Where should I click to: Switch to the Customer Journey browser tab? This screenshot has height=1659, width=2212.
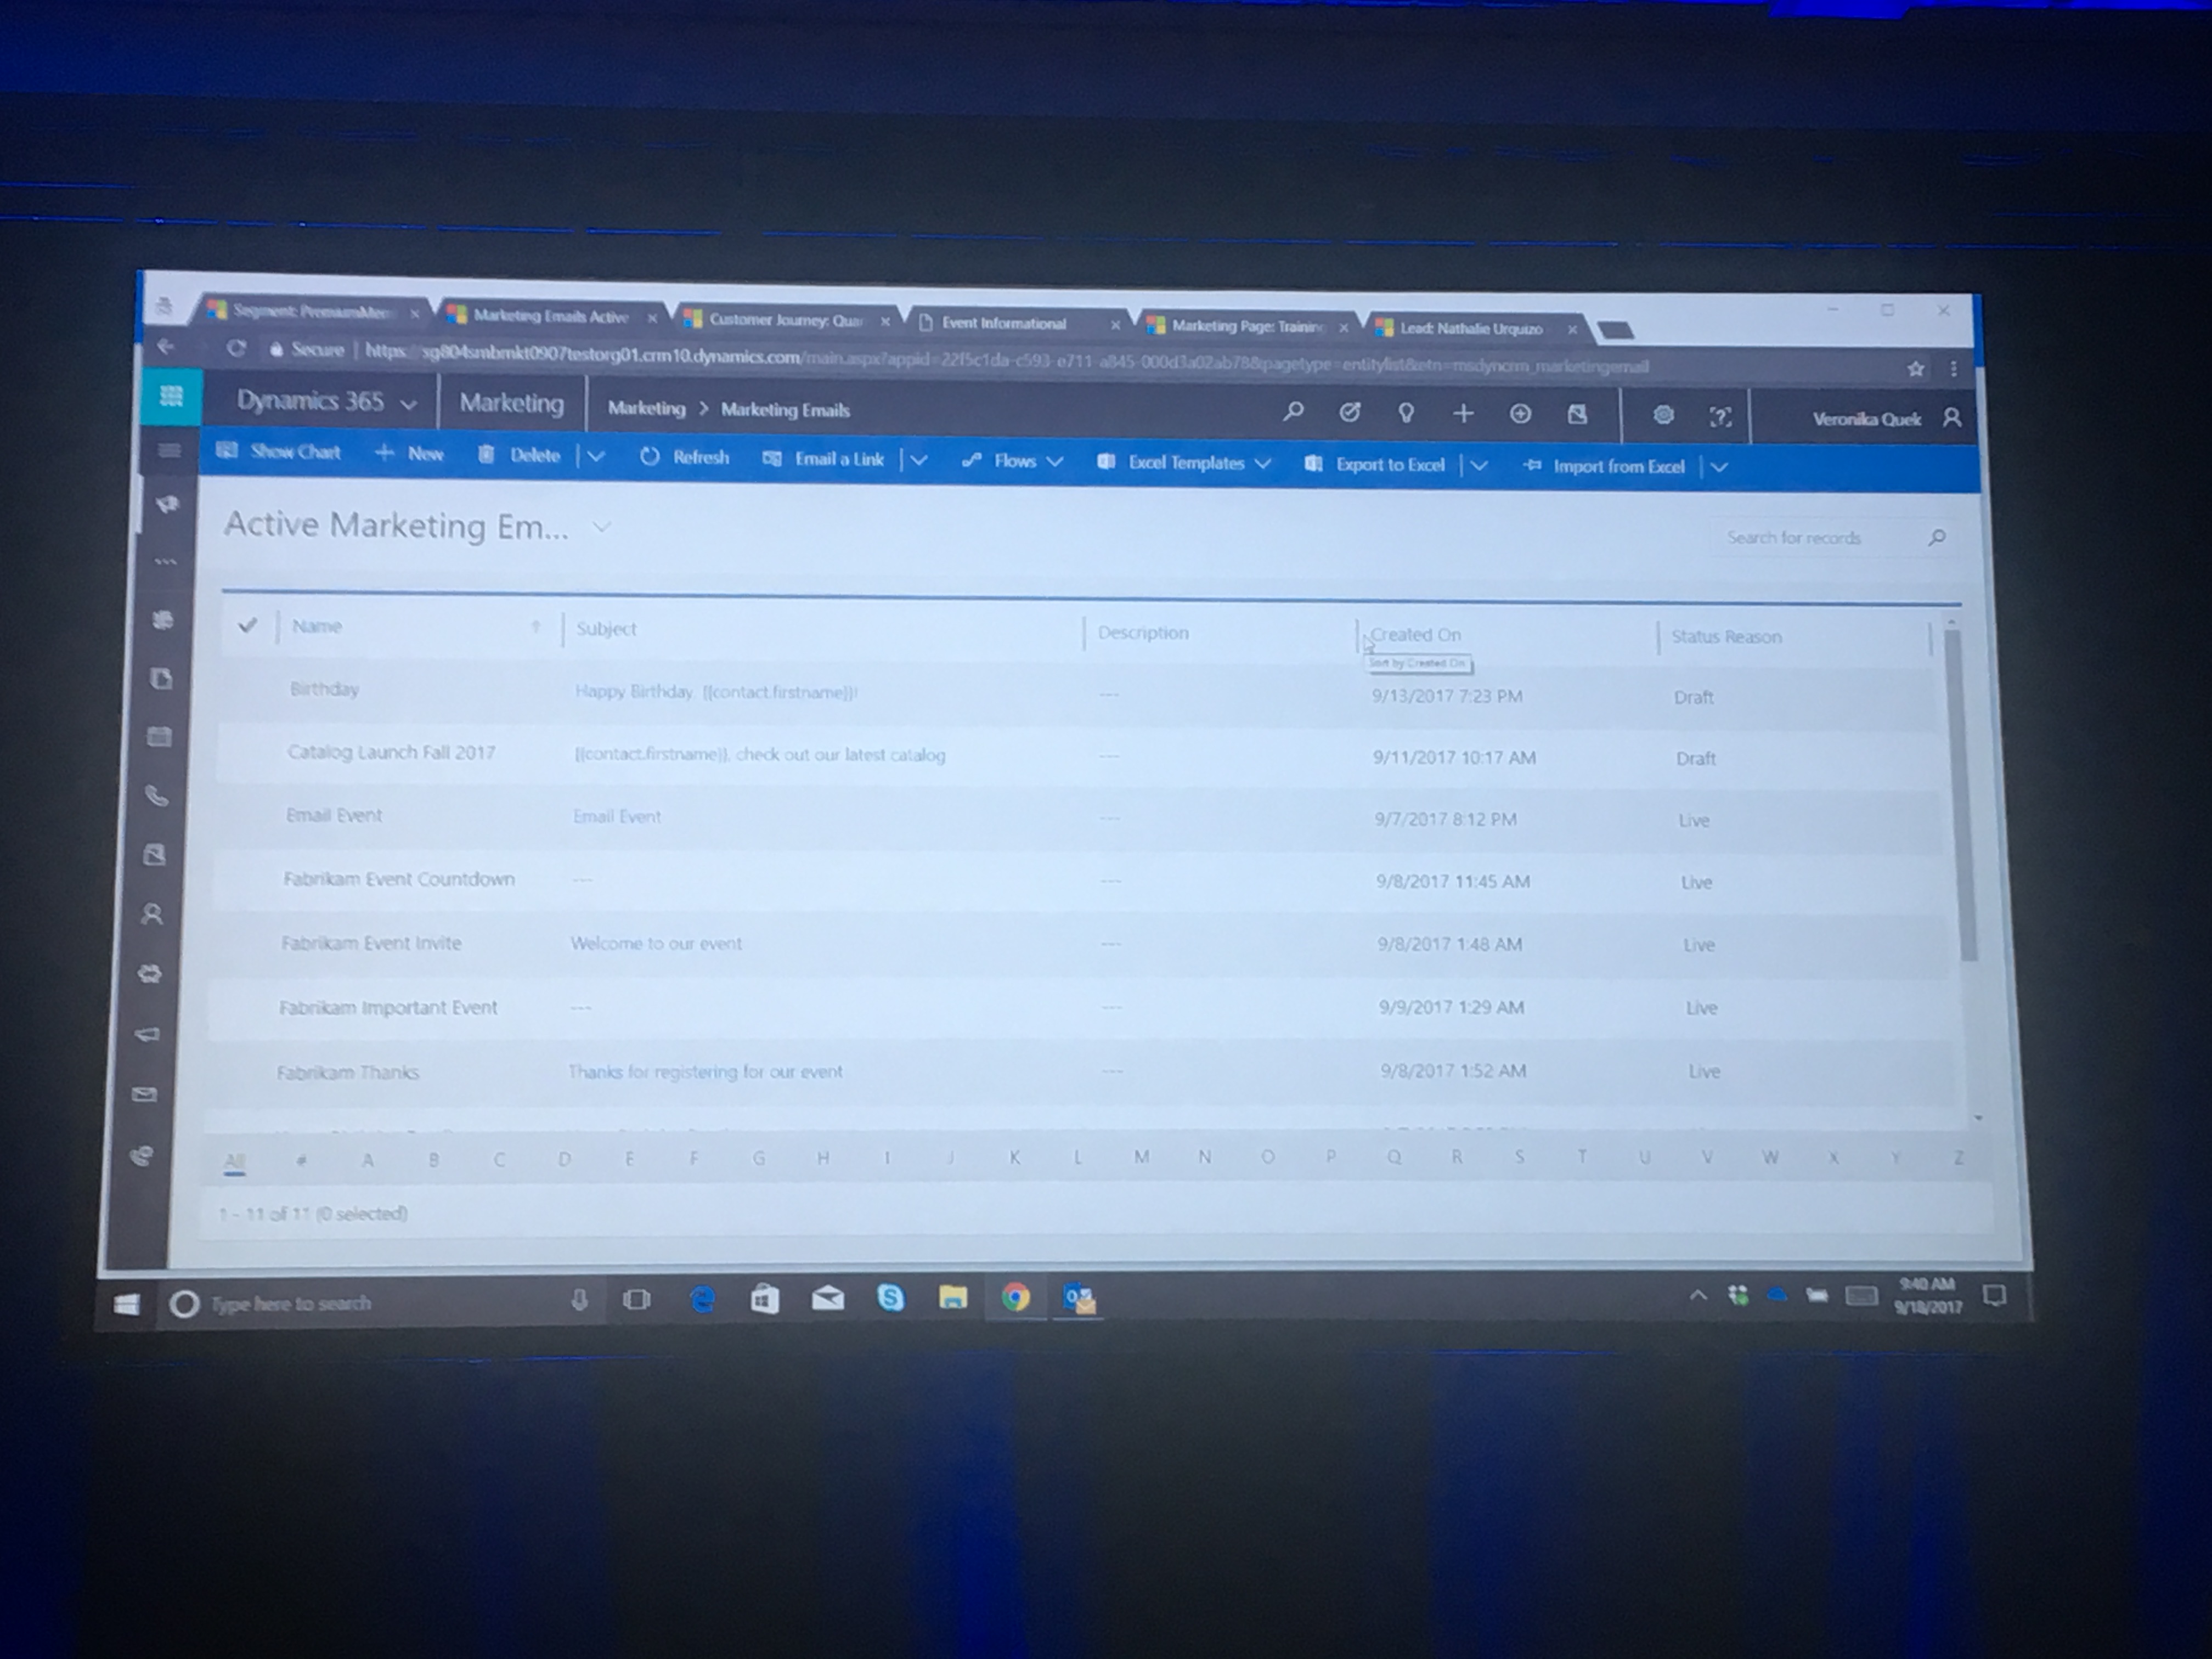pos(785,320)
